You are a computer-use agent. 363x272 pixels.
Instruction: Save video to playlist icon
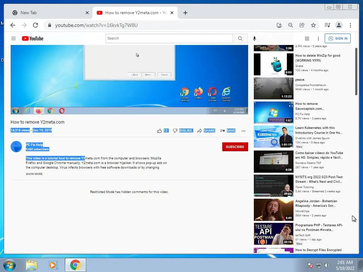[x=223, y=131]
